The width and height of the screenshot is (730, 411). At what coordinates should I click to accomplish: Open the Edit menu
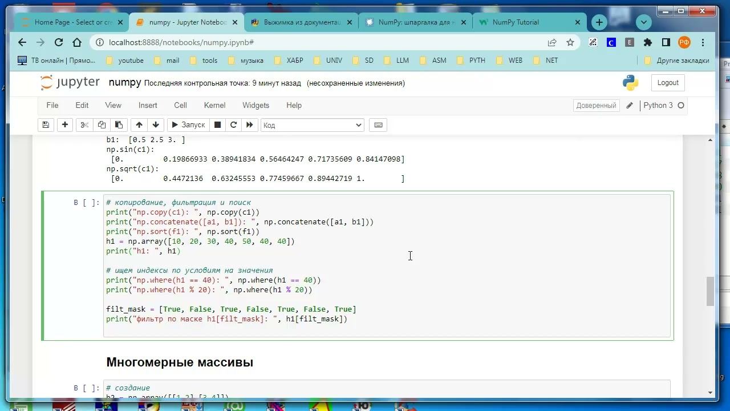coord(82,105)
